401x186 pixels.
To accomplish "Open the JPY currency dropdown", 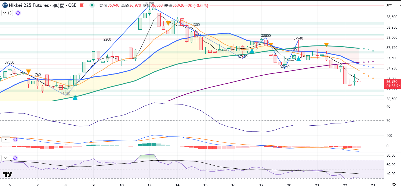I will coord(392,5).
